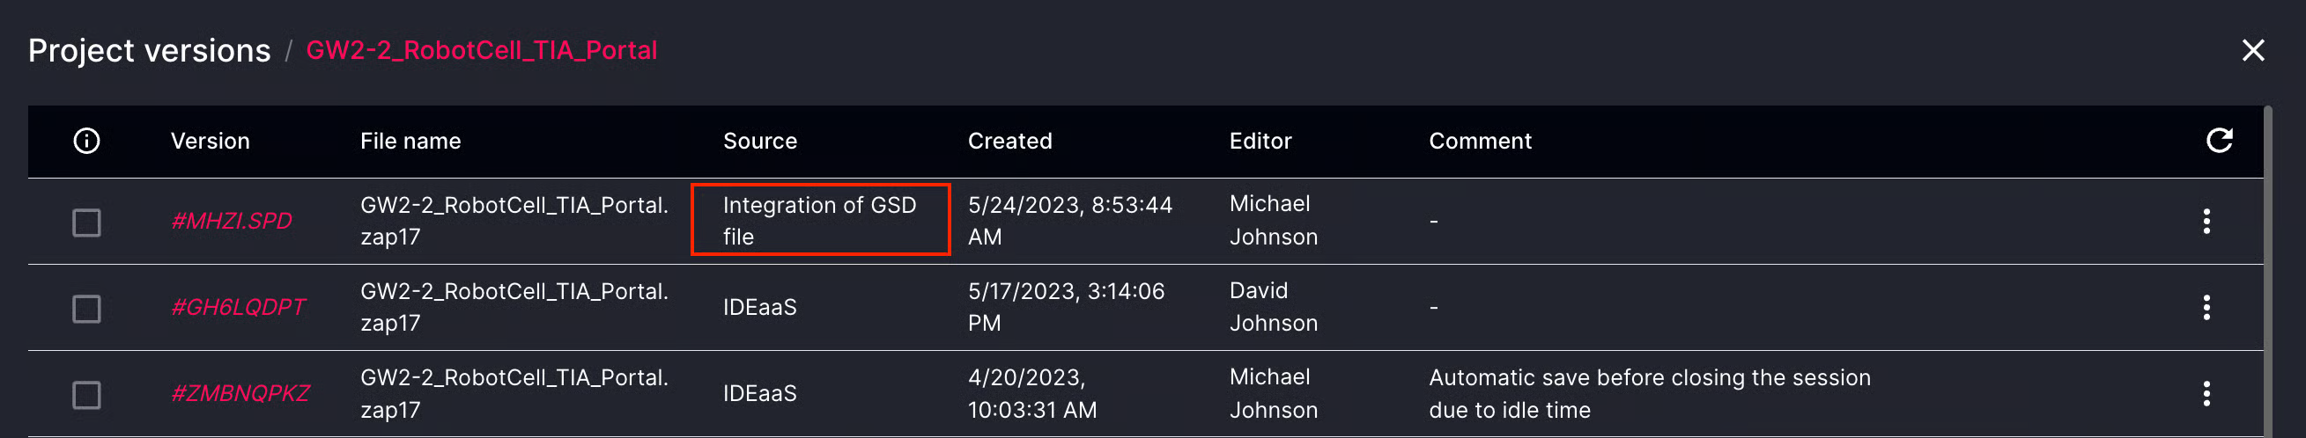The image size is (2306, 438).
Task: Open more options for version #ZMBNQPKZ
Action: [x=2206, y=393]
